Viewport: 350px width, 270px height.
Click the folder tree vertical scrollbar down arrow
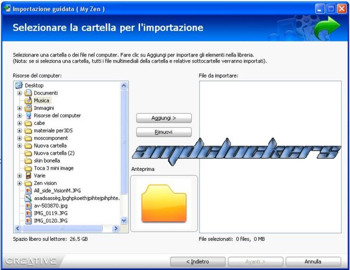124,220
